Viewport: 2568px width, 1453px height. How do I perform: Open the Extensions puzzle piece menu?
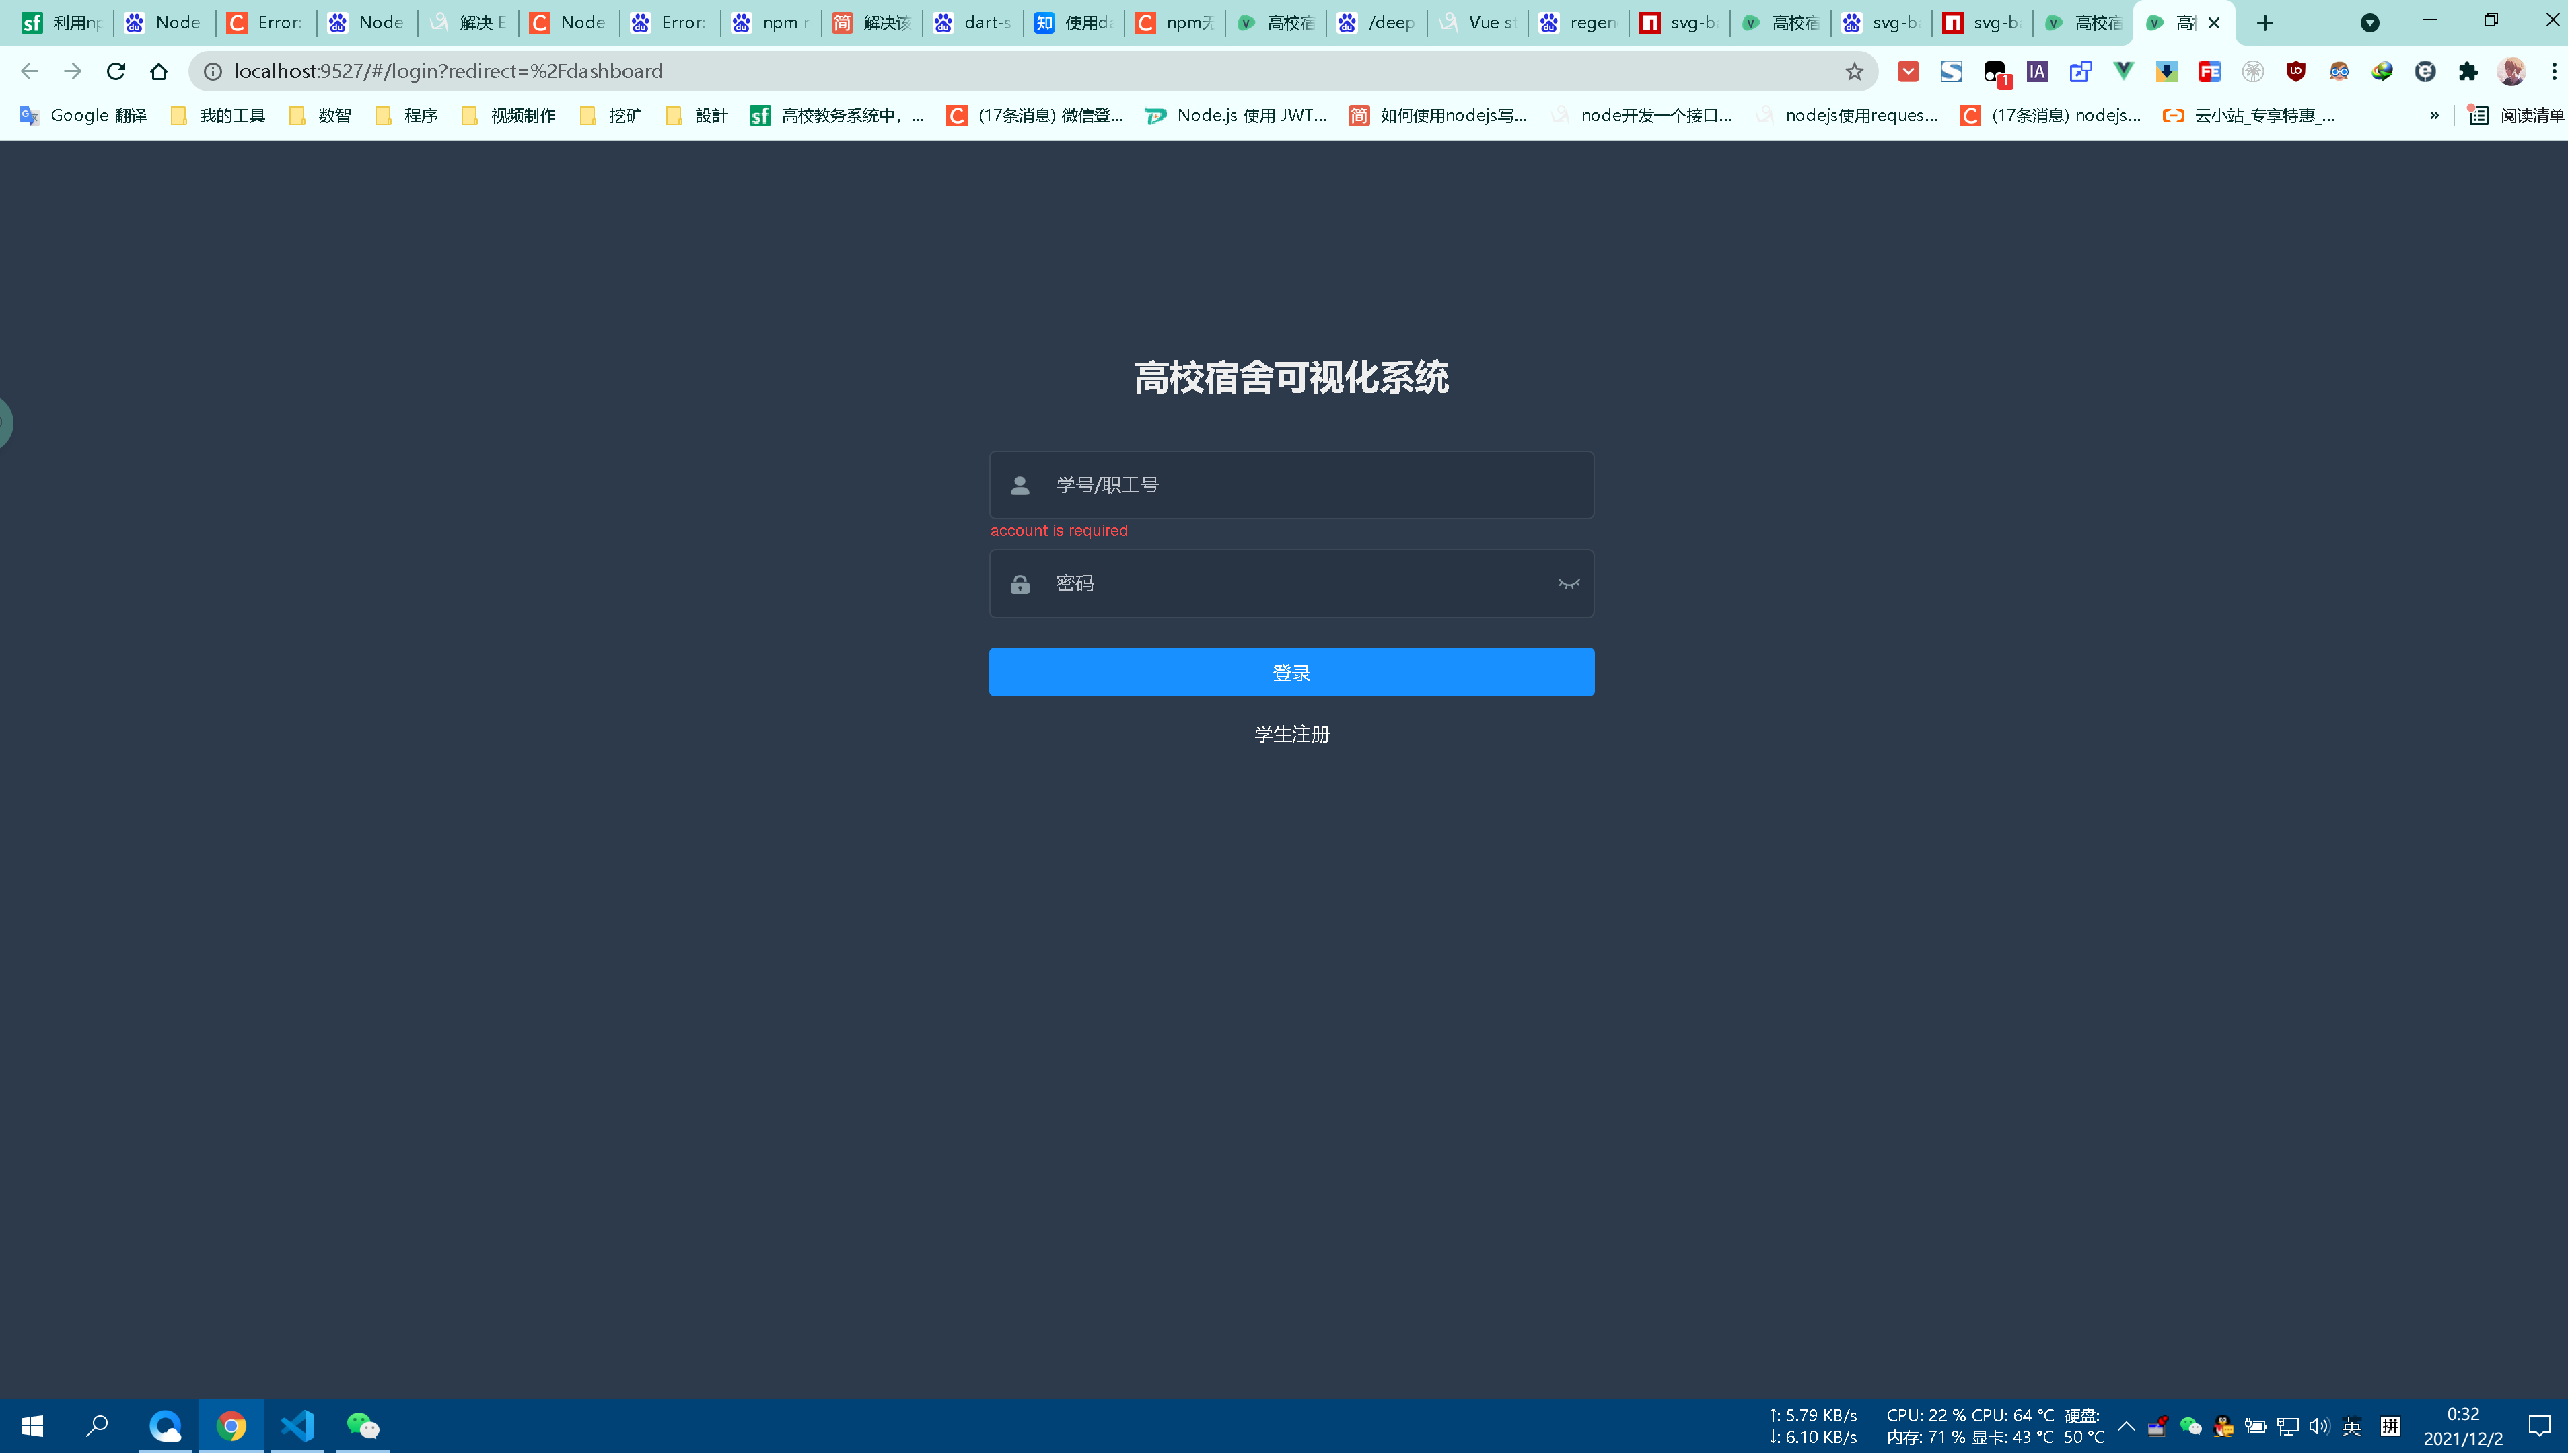point(2468,71)
